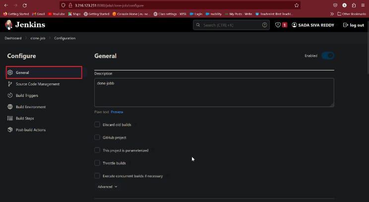The height and width of the screenshot is (202, 369).
Task: Open the General section gear icon
Action: (10, 72)
